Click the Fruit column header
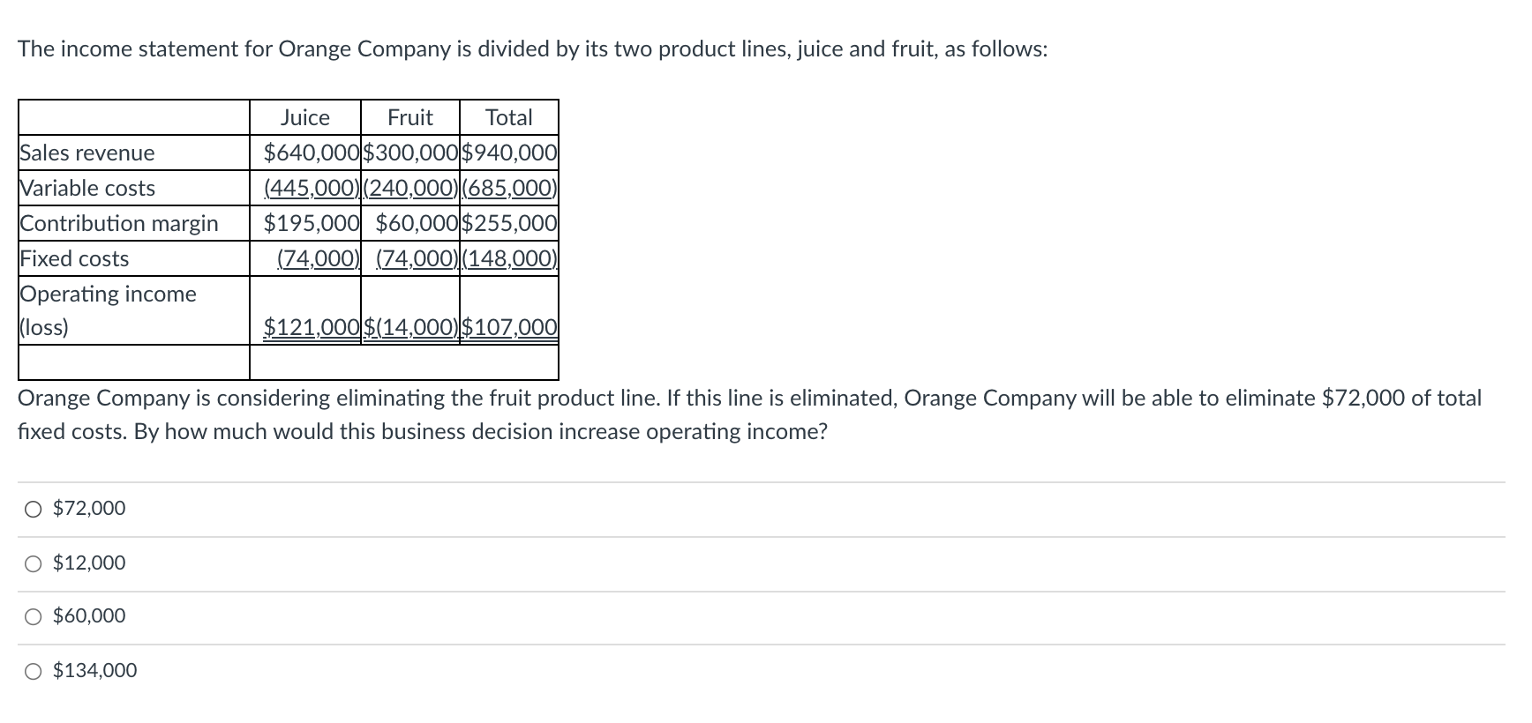This screenshot has height=723, width=1532. [x=409, y=116]
